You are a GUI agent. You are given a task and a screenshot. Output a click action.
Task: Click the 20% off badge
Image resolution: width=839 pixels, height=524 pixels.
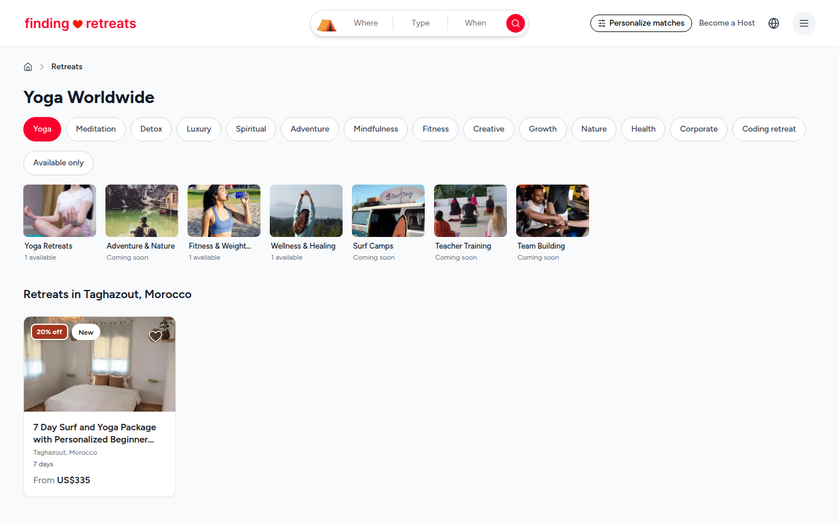pyautogui.click(x=50, y=332)
